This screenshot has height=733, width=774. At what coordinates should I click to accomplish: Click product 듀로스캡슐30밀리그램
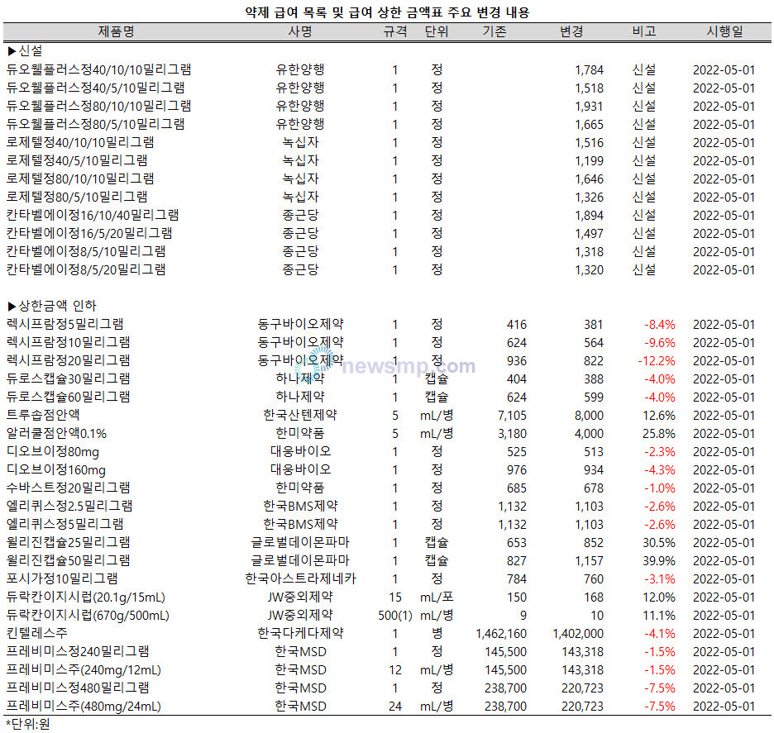click(x=68, y=378)
